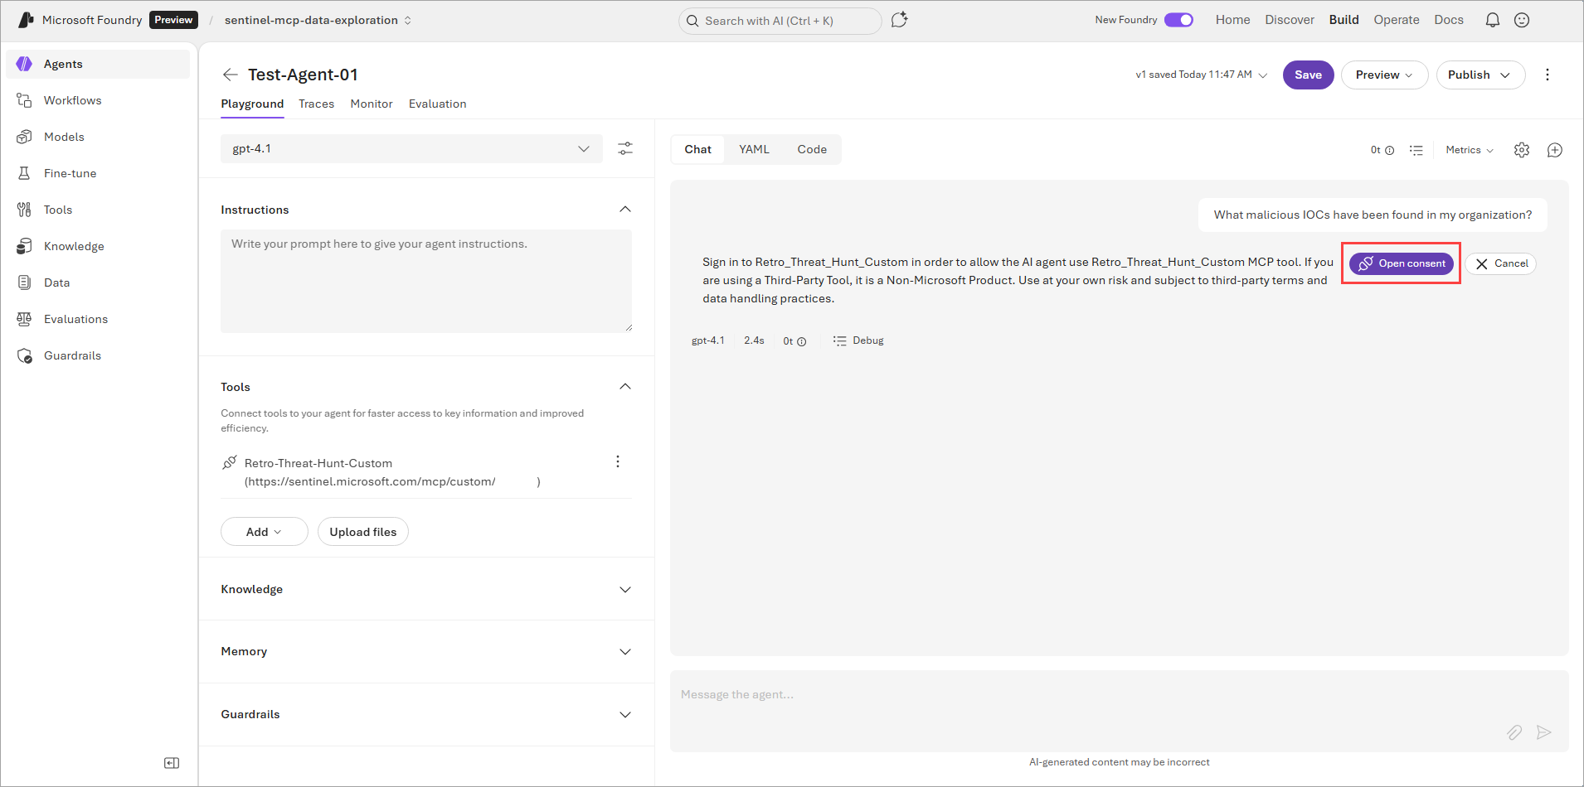Screen dimensions: 1584x787
Task: Switch to the Traces tab
Action: (x=316, y=104)
